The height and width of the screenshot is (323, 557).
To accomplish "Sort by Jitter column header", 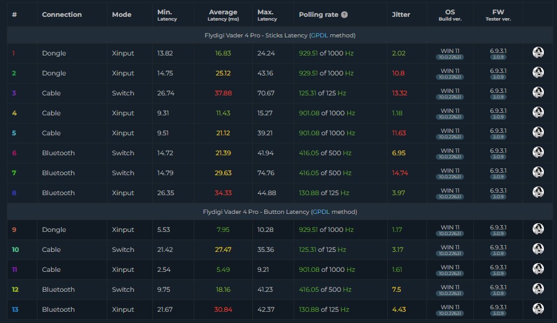I will click(x=401, y=14).
